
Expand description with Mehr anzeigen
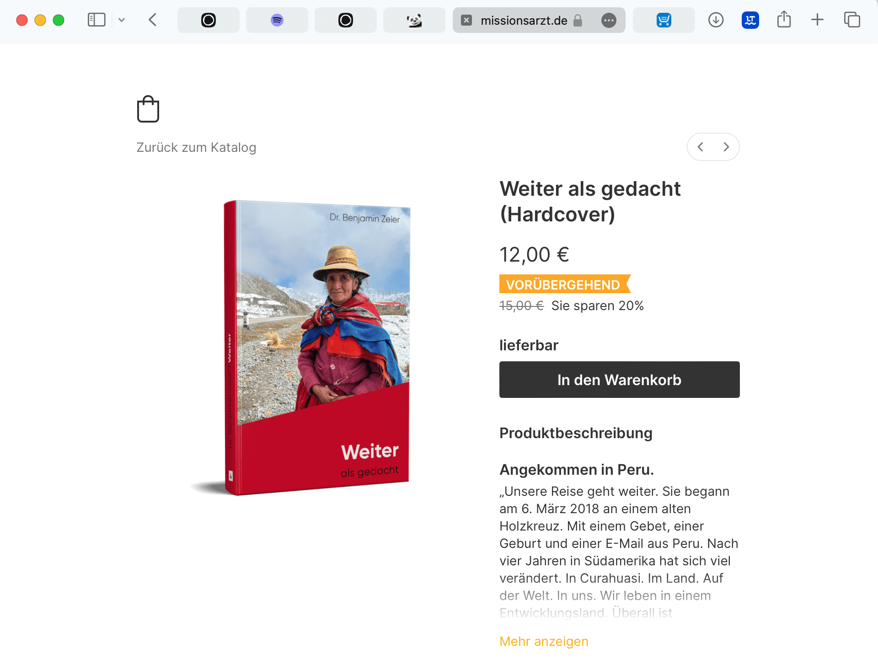point(544,641)
